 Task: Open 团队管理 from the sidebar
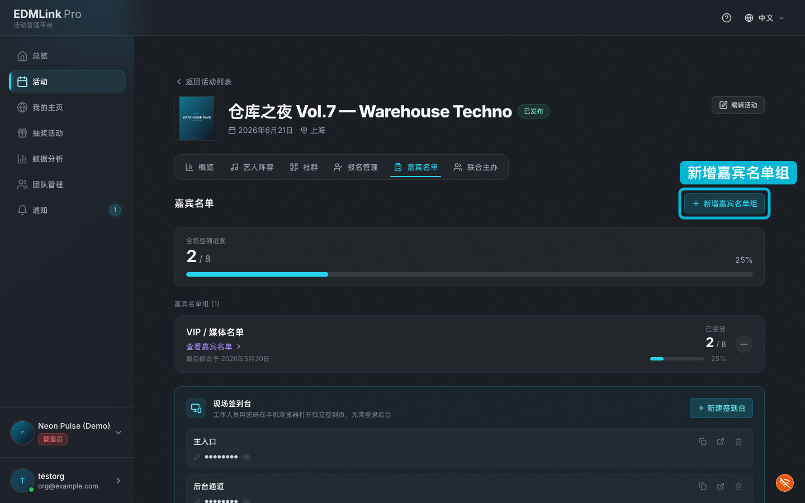point(67,184)
